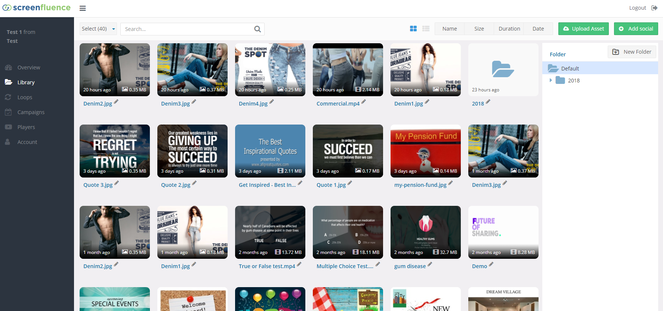
Task: Sort assets by Date
Action: [x=538, y=29]
